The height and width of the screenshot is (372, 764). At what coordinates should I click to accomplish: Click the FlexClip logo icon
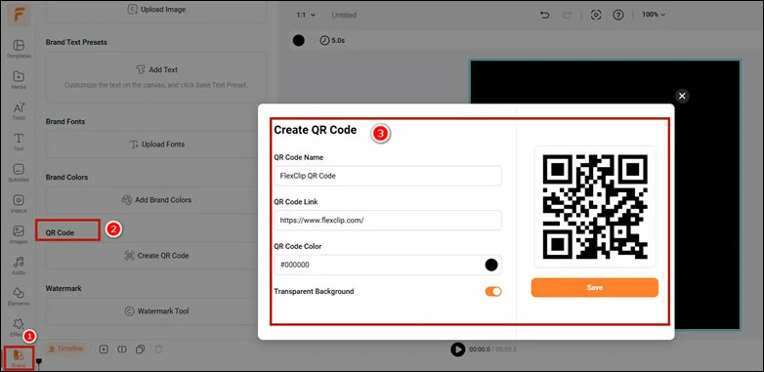pos(19,15)
